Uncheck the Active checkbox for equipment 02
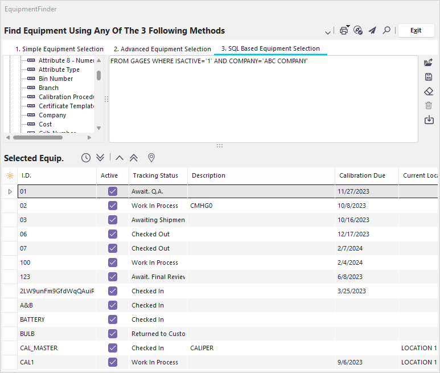 [x=113, y=206]
